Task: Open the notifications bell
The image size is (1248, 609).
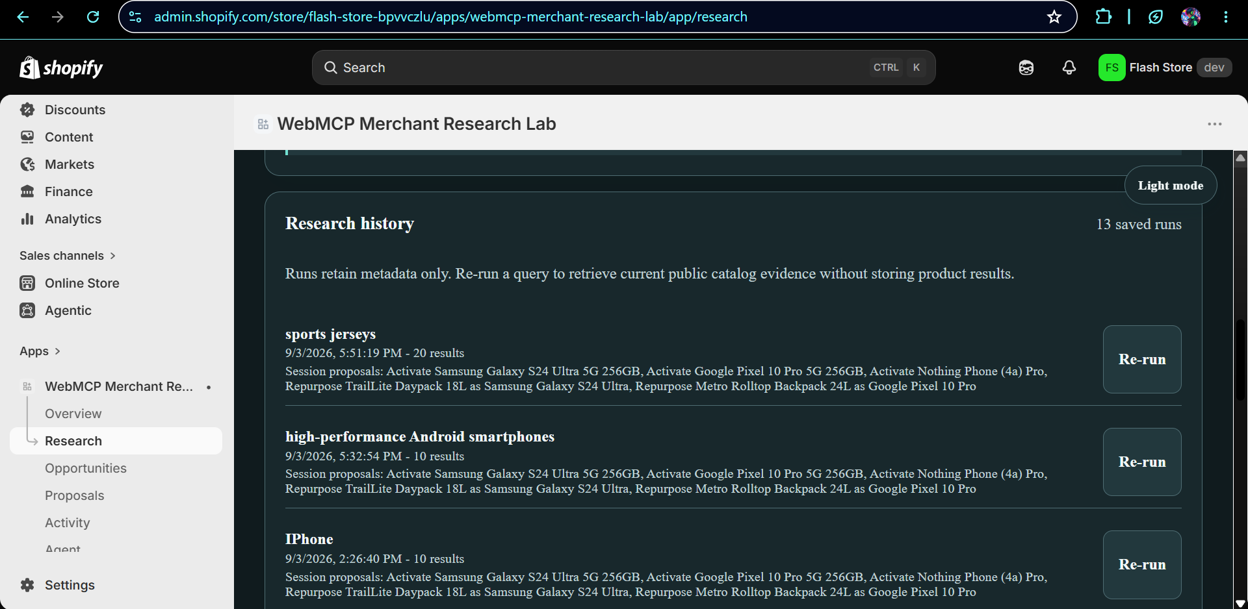Action: (x=1069, y=68)
